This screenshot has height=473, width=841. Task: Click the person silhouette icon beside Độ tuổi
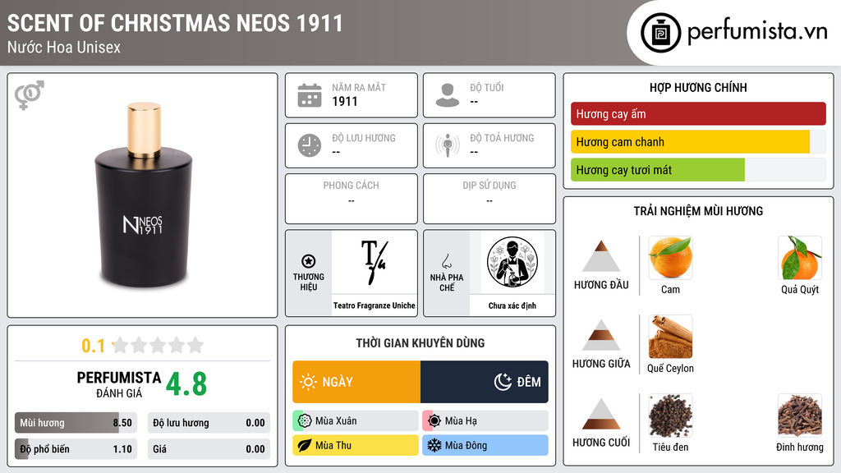tap(448, 95)
